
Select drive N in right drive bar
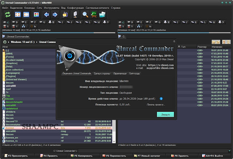click(x=222, y=22)
